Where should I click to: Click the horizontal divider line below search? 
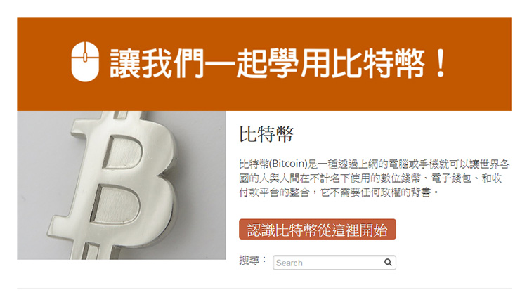coord(264,289)
